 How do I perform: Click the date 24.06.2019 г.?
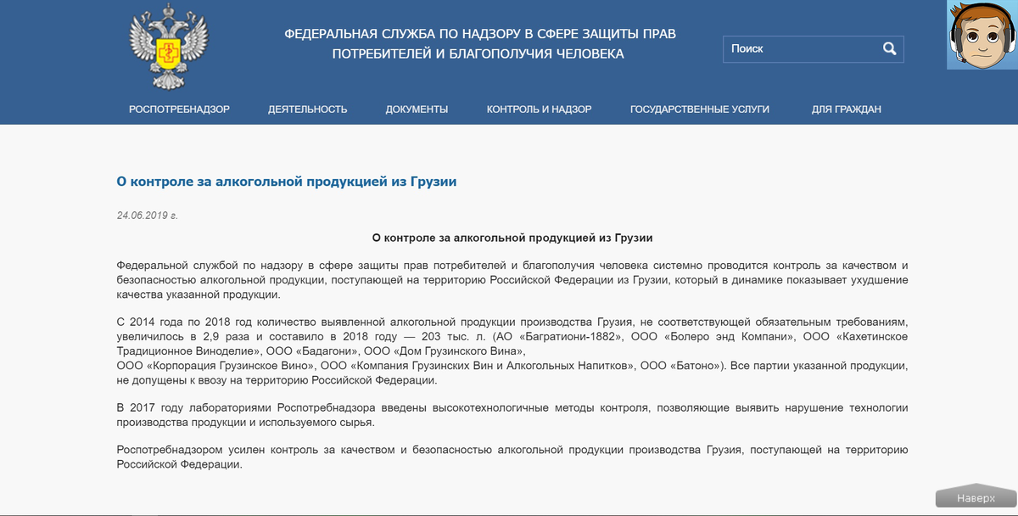(147, 216)
